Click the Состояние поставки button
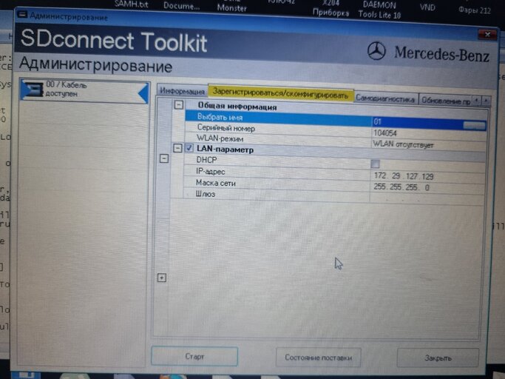505x379 pixels. pos(318,358)
